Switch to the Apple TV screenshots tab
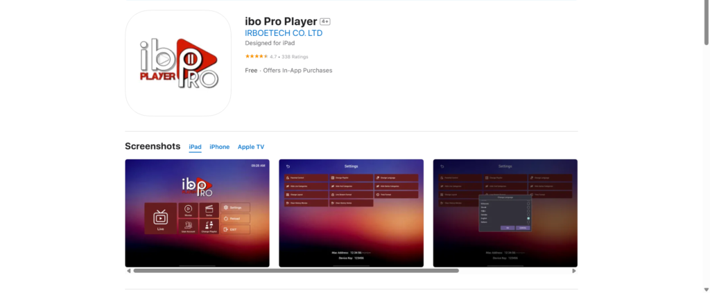This screenshot has width=710, height=293. click(251, 147)
